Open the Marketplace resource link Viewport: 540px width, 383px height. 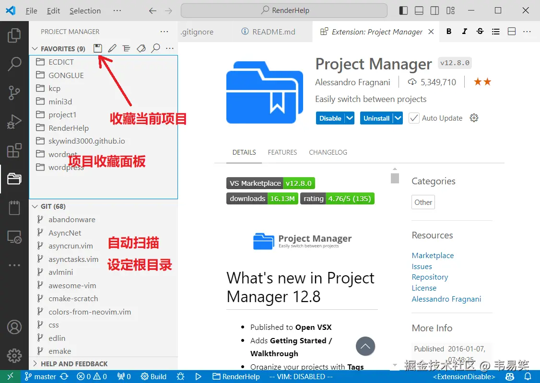click(433, 256)
